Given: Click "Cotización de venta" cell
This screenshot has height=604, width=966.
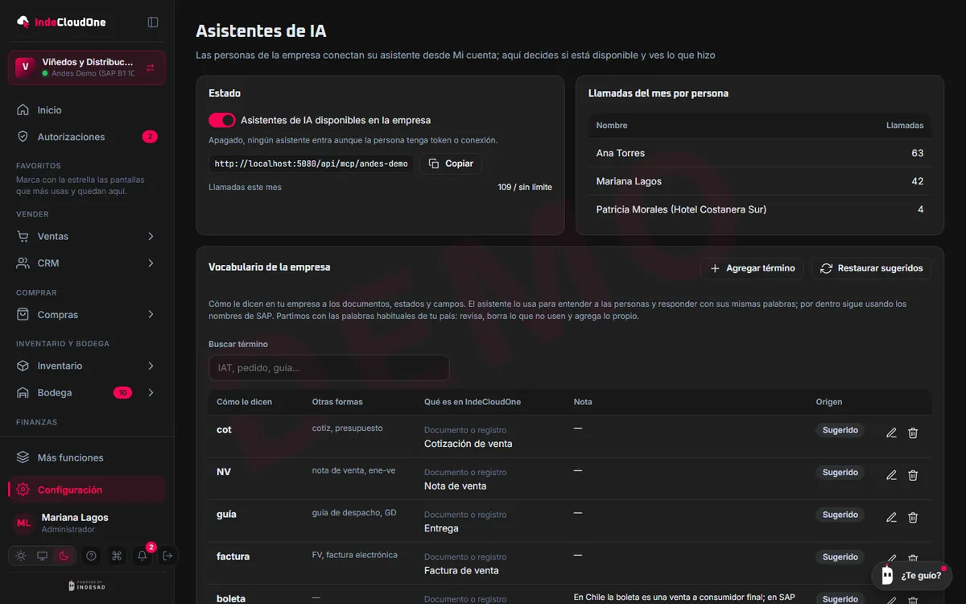Looking at the screenshot, I should tap(469, 444).
